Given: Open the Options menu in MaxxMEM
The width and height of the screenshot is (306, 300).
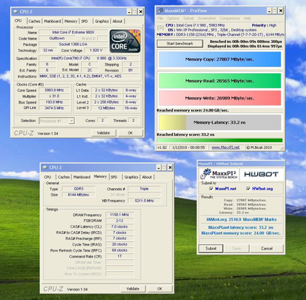Looking at the screenshot, I should pyautogui.click(x=173, y=18).
